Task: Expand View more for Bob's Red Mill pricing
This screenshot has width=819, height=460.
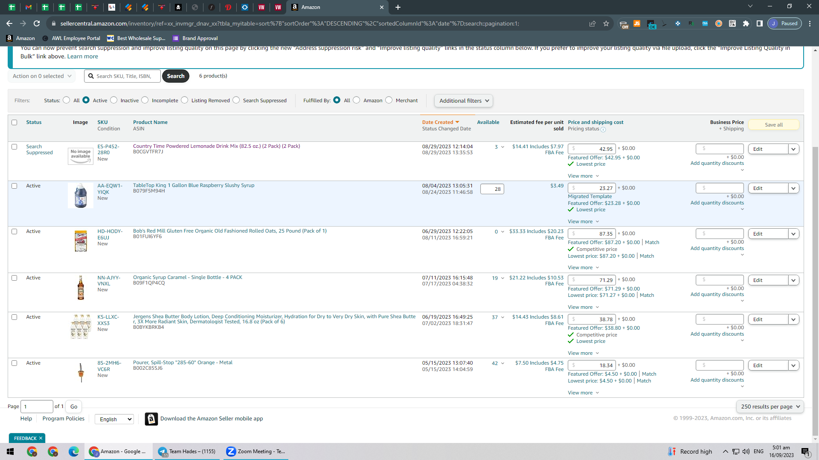Action: point(583,268)
